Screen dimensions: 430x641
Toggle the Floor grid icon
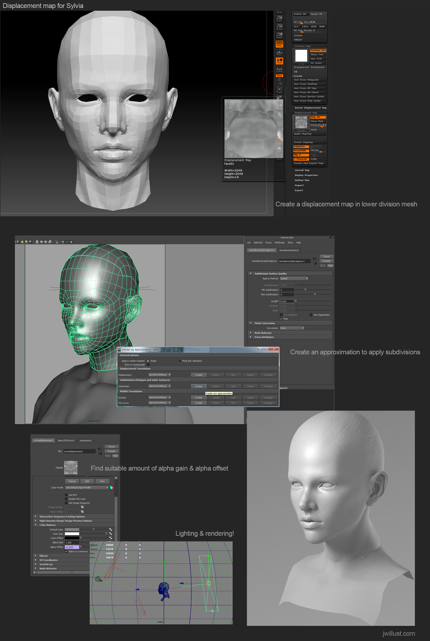(x=279, y=52)
